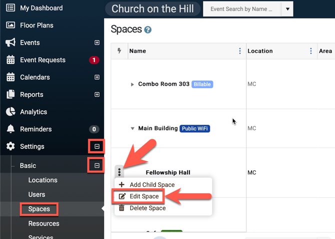The width and height of the screenshot is (335, 239).
Task: Open the Spaces settings page
Action: click(x=39, y=209)
